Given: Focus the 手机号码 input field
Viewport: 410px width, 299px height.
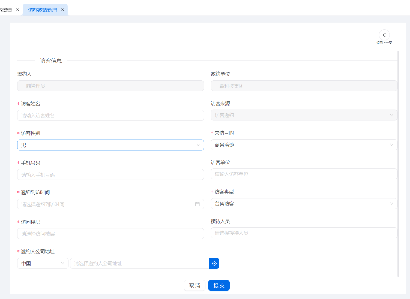Looking at the screenshot, I should [x=110, y=174].
